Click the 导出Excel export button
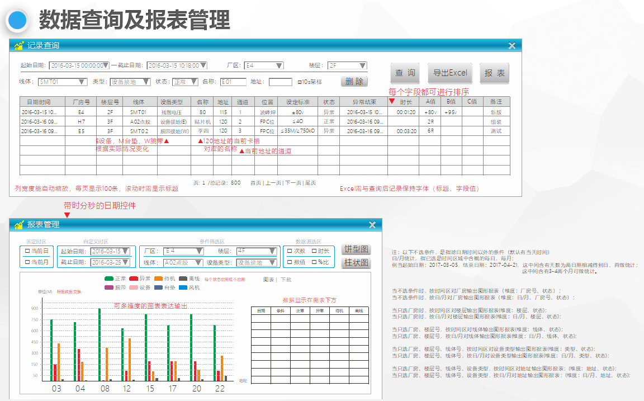This screenshot has height=401, width=644. point(450,73)
